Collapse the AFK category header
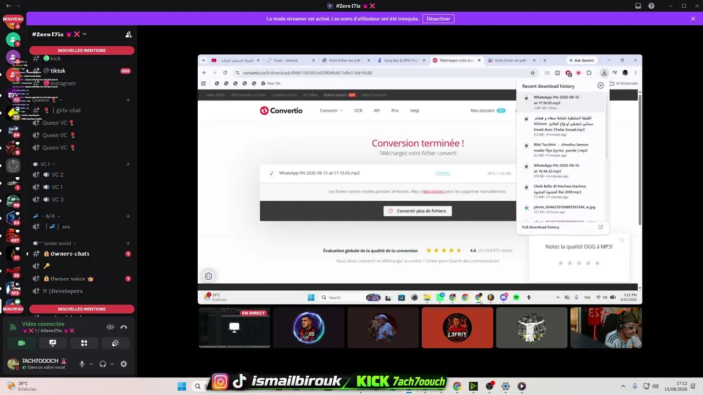Viewport: 703px width, 395px height. click(47, 216)
